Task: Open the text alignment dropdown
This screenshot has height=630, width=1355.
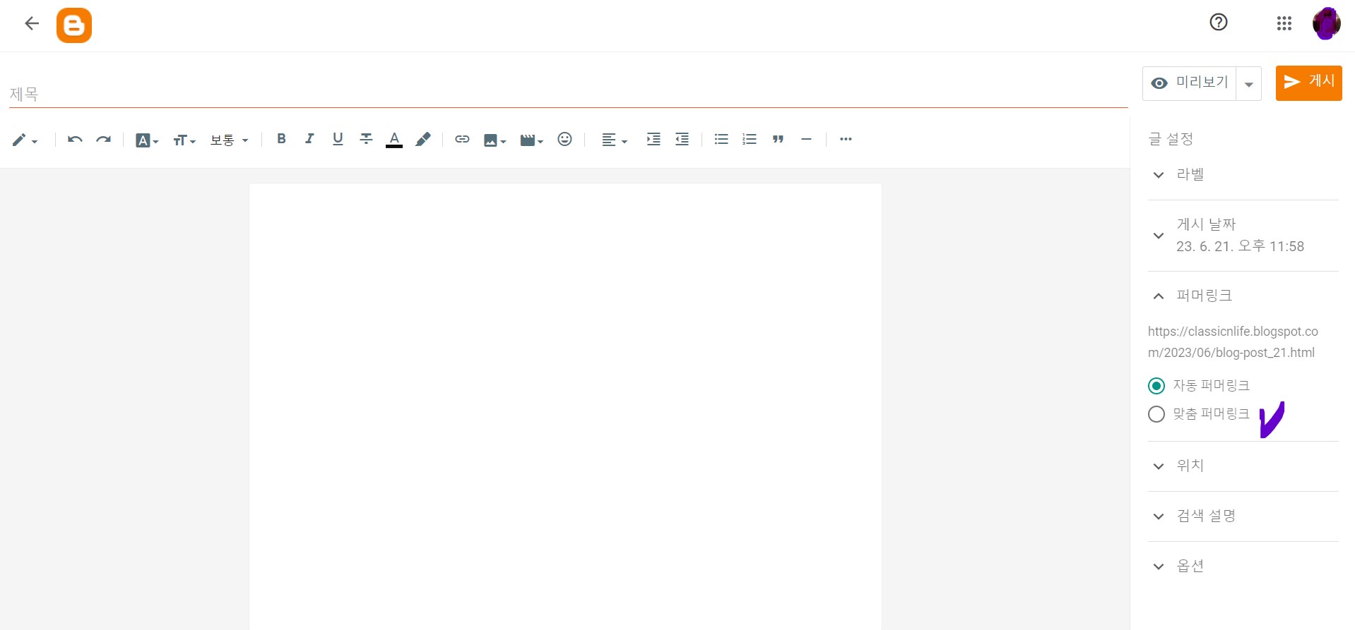Action: tap(614, 140)
